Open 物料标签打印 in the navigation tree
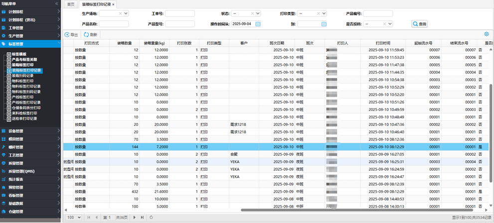This screenshot has height=223, width=494. (23, 81)
